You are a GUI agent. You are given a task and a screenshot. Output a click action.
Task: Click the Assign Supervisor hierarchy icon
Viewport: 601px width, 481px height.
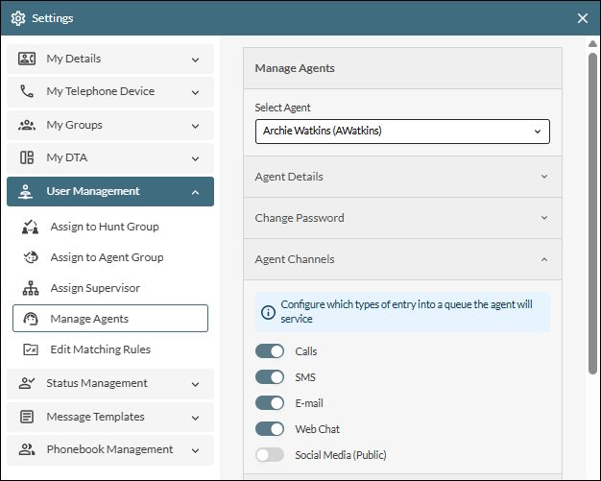pos(31,288)
